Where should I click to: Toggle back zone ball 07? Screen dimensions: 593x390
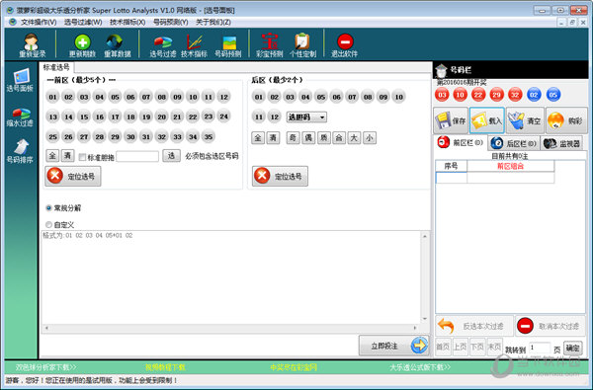(352, 97)
